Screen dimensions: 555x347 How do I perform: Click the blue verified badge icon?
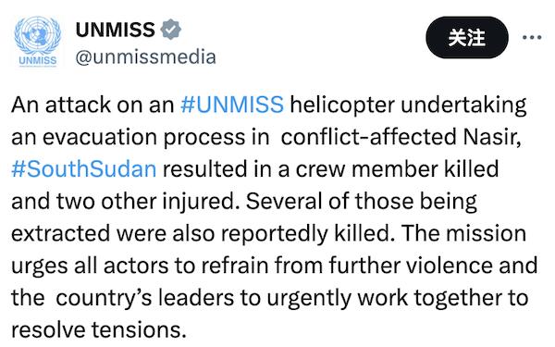click(x=170, y=30)
